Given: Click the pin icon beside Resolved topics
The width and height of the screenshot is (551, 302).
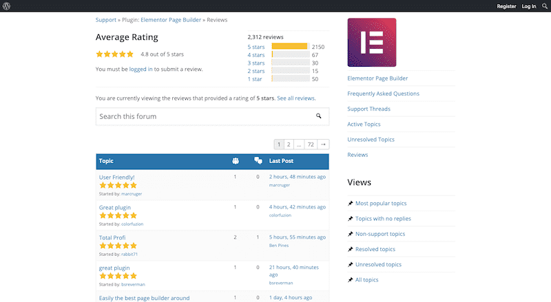Looking at the screenshot, I should pyautogui.click(x=350, y=249).
